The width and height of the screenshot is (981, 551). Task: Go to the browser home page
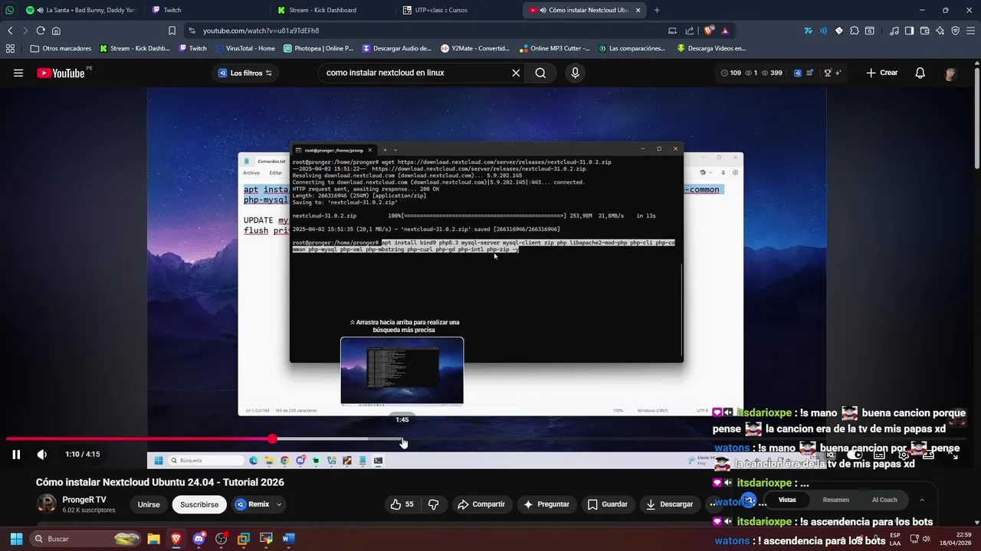click(x=56, y=31)
